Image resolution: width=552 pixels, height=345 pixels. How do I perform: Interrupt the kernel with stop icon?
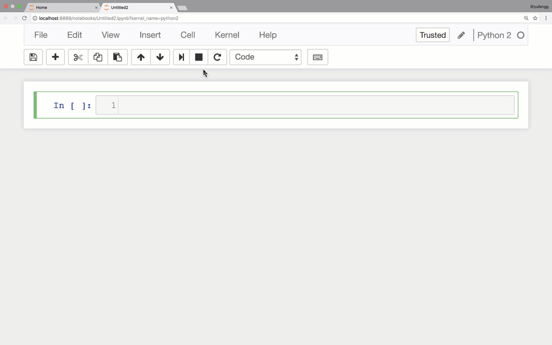click(198, 57)
